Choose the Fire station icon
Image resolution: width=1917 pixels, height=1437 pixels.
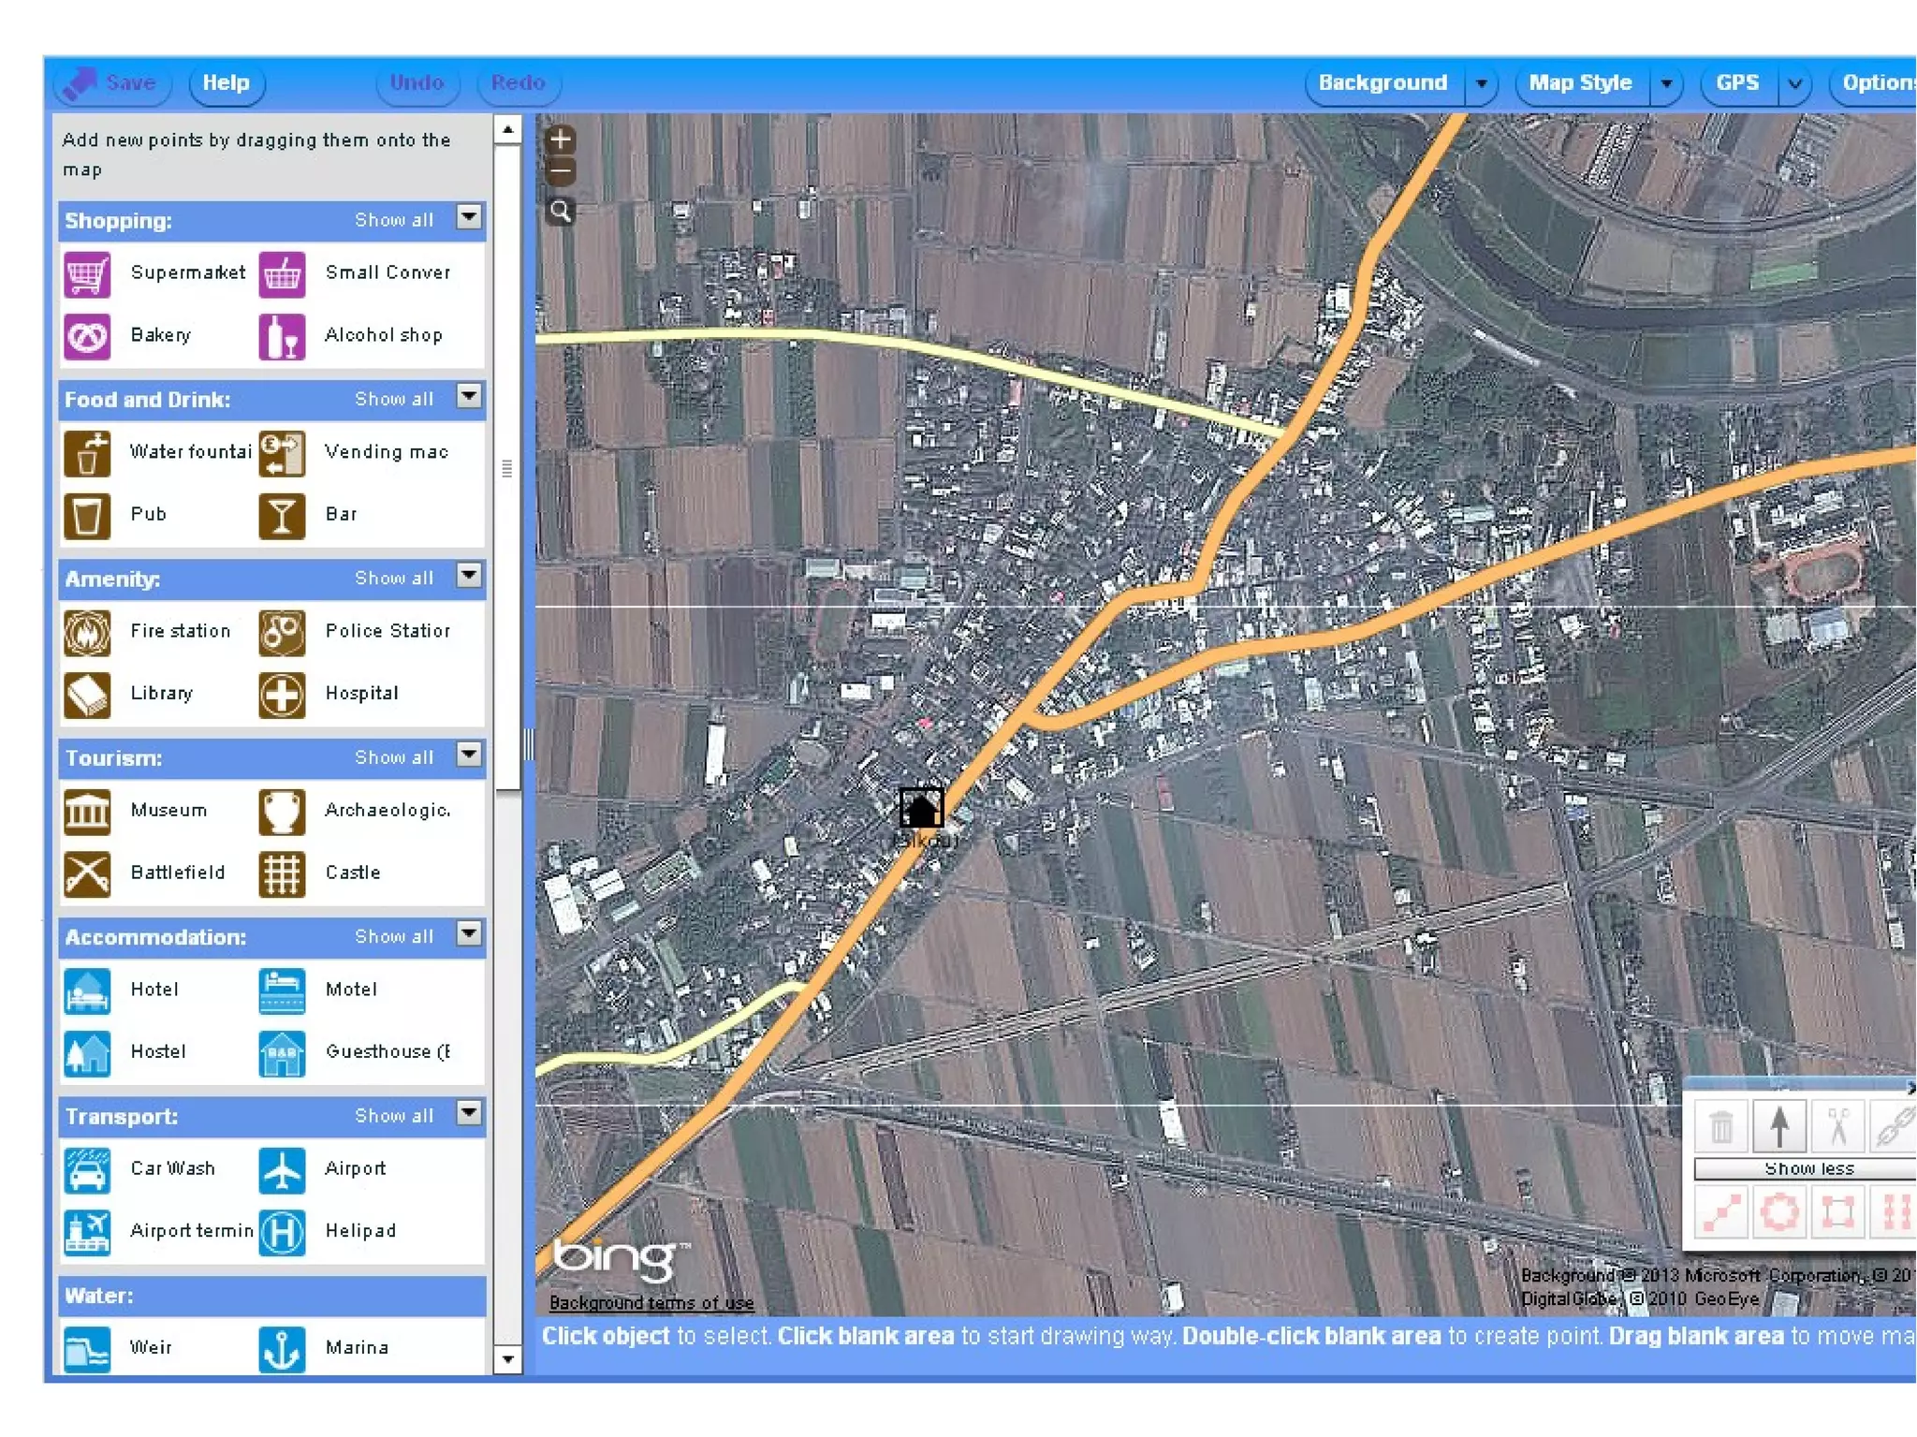87,632
